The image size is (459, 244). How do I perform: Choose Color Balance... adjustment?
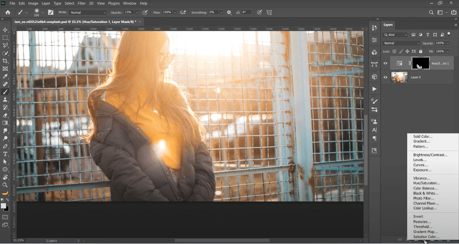(x=425, y=188)
